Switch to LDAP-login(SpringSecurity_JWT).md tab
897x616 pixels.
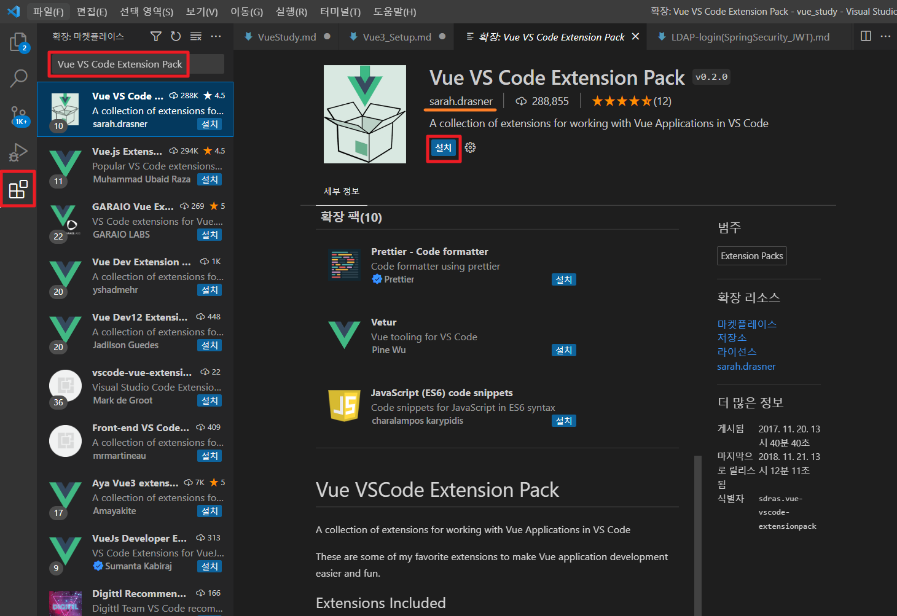pyautogui.click(x=750, y=37)
